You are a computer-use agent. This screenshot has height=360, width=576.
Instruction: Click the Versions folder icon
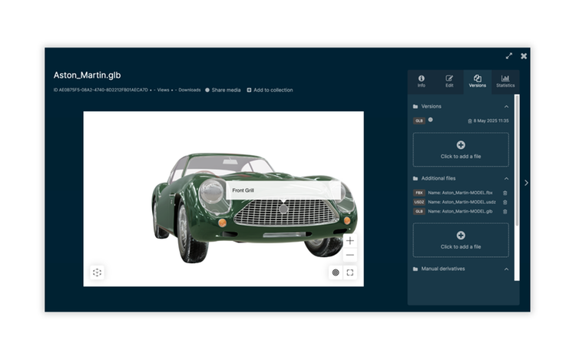[415, 107]
